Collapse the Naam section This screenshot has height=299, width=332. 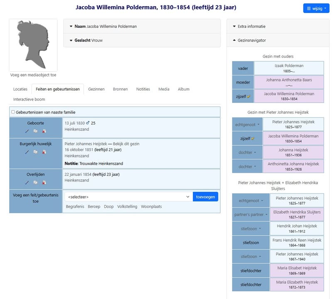coord(71,27)
